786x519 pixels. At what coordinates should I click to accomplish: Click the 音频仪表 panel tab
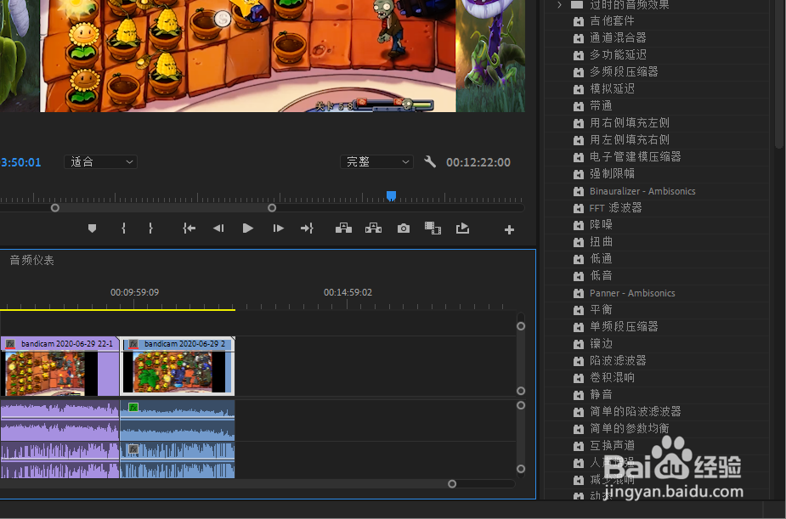(x=32, y=260)
